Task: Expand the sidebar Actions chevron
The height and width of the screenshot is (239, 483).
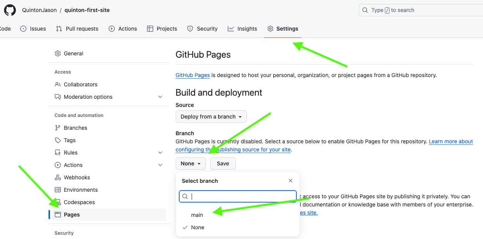Action: (x=160, y=165)
